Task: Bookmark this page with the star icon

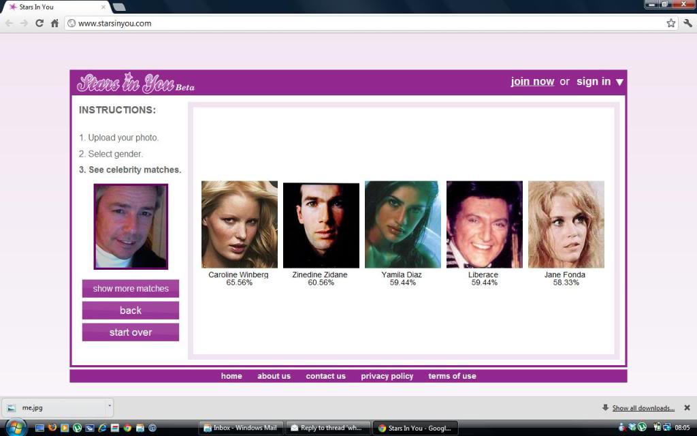Action: pos(670,23)
